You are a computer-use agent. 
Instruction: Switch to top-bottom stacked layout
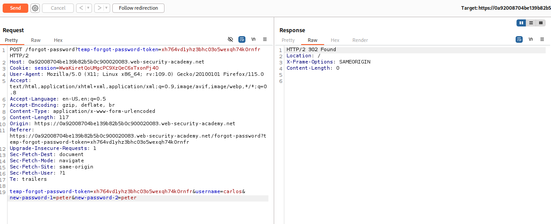click(x=531, y=23)
